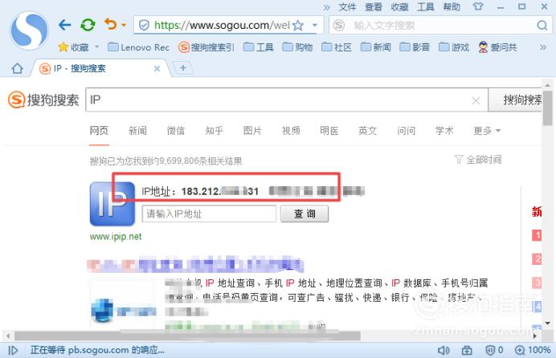Open the 搜狗搜索引 bookmark
This screenshot has width=556, height=358.
[206, 47]
